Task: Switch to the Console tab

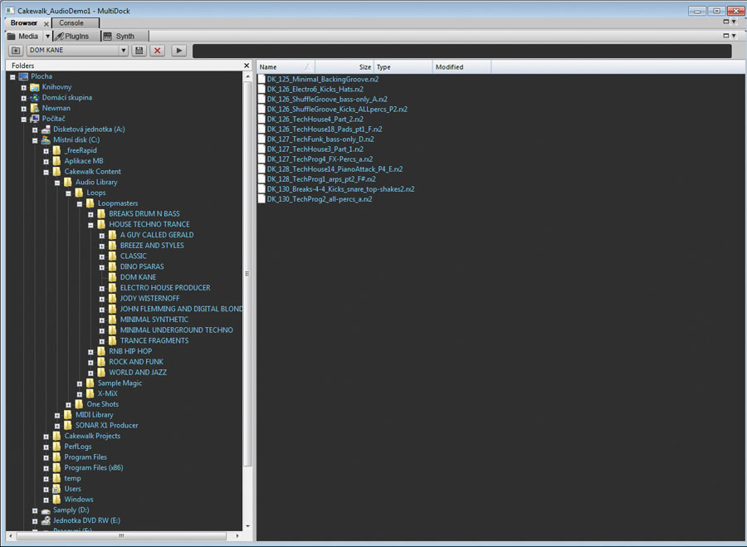Action: point(71,23)
